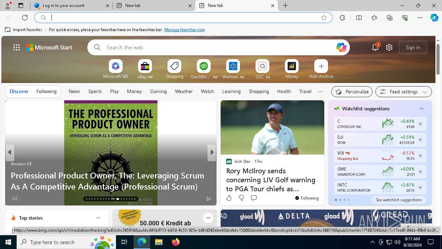Screen dimensions: 442x249
Task: Expand Feed settings dropdown
Action: 403,92
